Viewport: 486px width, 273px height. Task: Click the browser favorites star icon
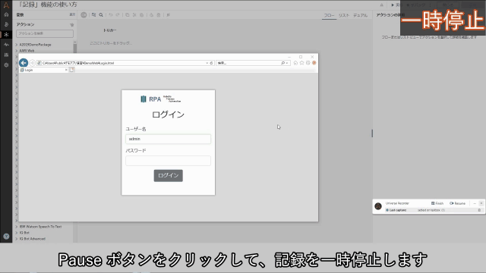pos(302,63)
